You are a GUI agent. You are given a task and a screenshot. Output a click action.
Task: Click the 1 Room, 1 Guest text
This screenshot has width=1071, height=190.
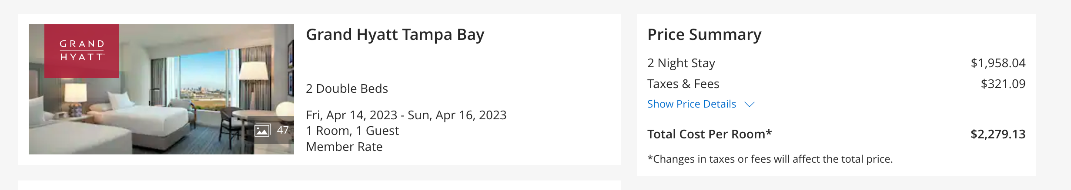point(352,131)
